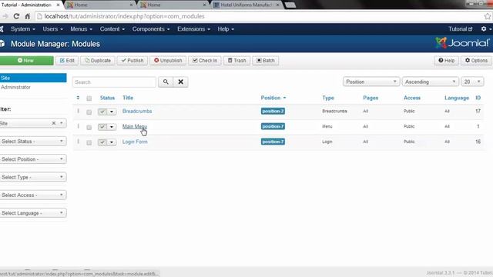The width and height of the screenshot is (493, 277).
Task: Click the Unpublish toolbar button
Action: [x=168, y=60]
